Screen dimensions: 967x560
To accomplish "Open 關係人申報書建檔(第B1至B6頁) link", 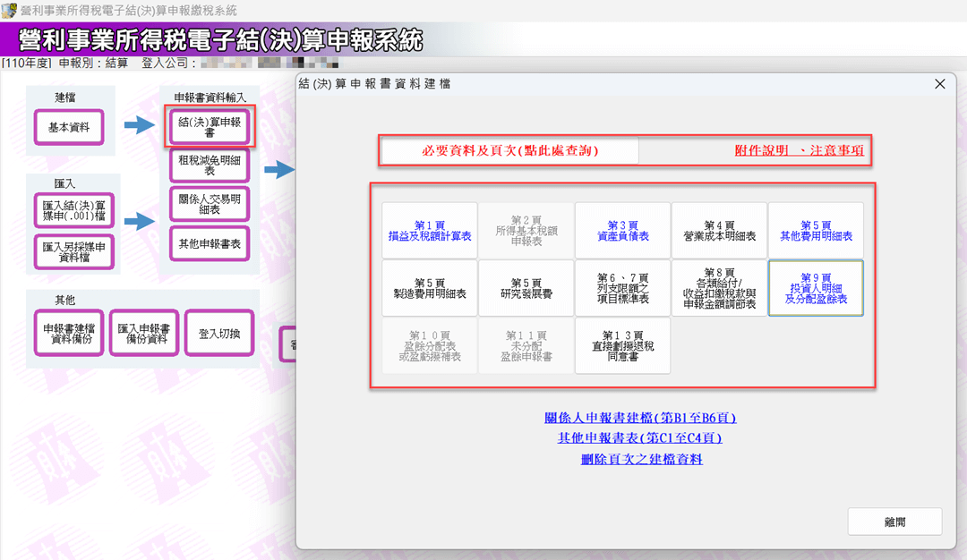I will 640,418.
